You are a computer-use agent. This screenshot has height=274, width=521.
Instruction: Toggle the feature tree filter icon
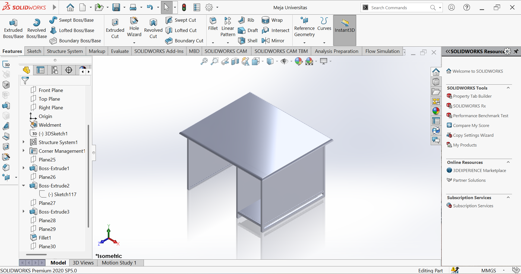tap(25, 81)
